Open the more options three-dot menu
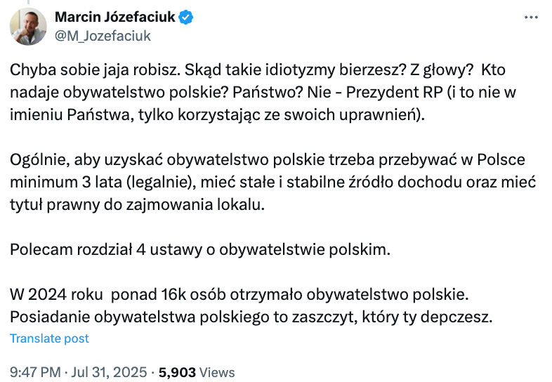The width and height of the screenshot is (552, 382). pos(532,18)
